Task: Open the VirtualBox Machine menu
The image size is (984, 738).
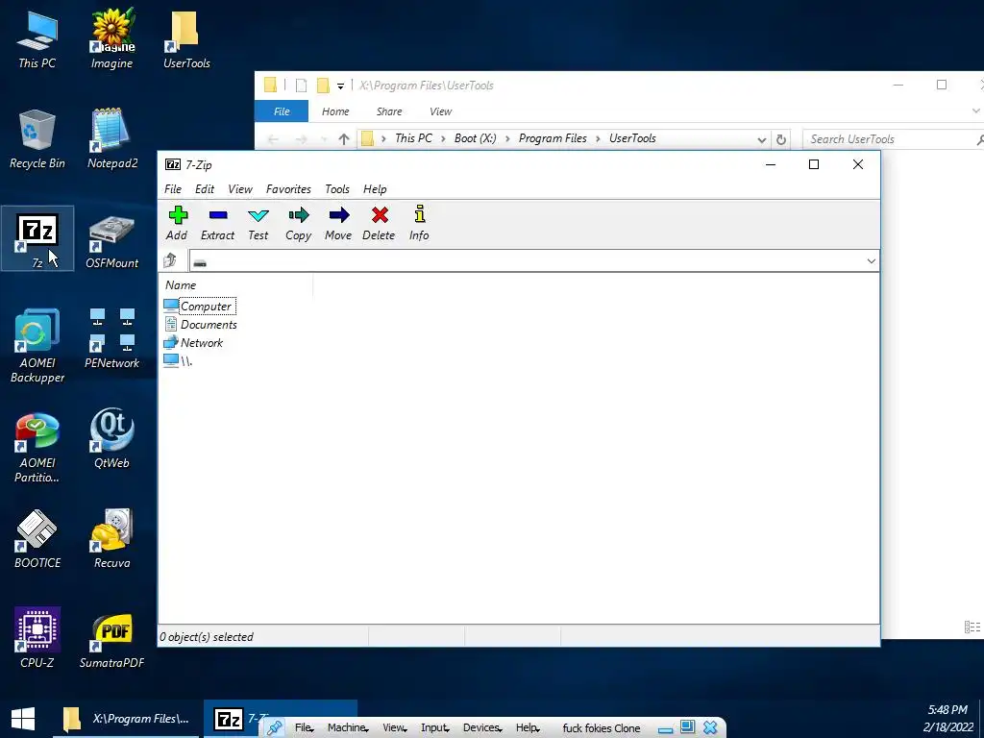Action: pyautogui.click(x=347, y=728)
